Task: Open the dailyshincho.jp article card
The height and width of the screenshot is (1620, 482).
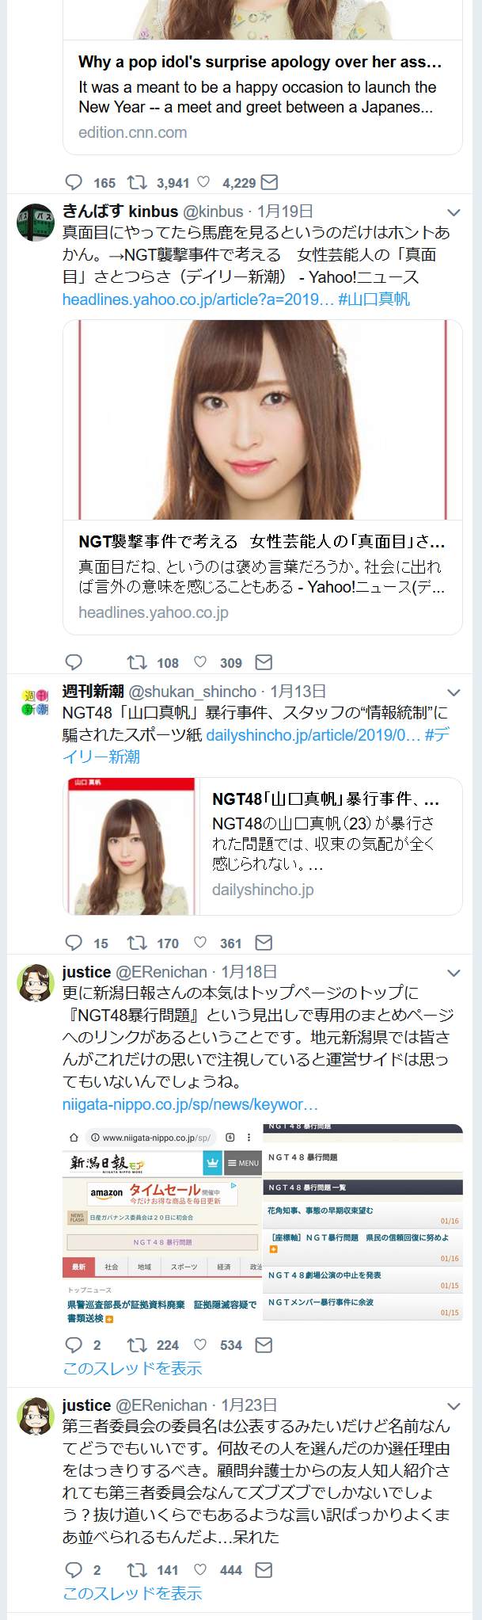Action: coord(263,846)
